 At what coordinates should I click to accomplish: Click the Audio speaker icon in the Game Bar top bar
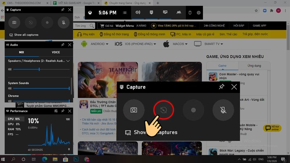click(x=138, y=13)
